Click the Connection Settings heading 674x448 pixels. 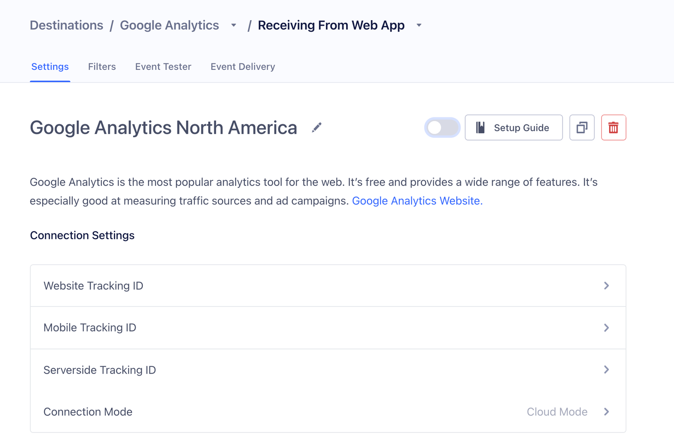(82, 236)
